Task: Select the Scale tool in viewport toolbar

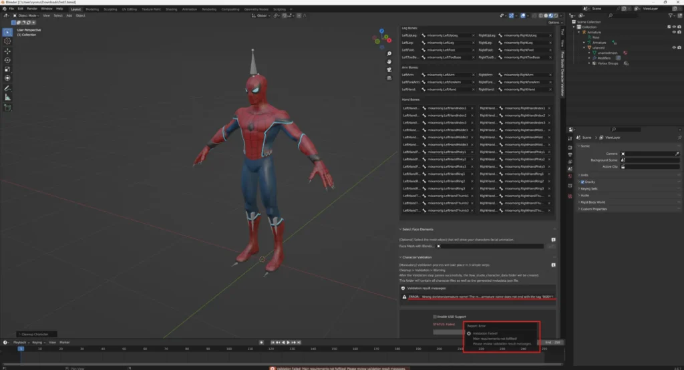Action: click(x=7, y=69)
